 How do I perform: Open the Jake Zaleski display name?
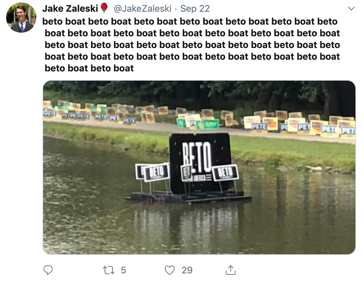(x=70, y=8)
